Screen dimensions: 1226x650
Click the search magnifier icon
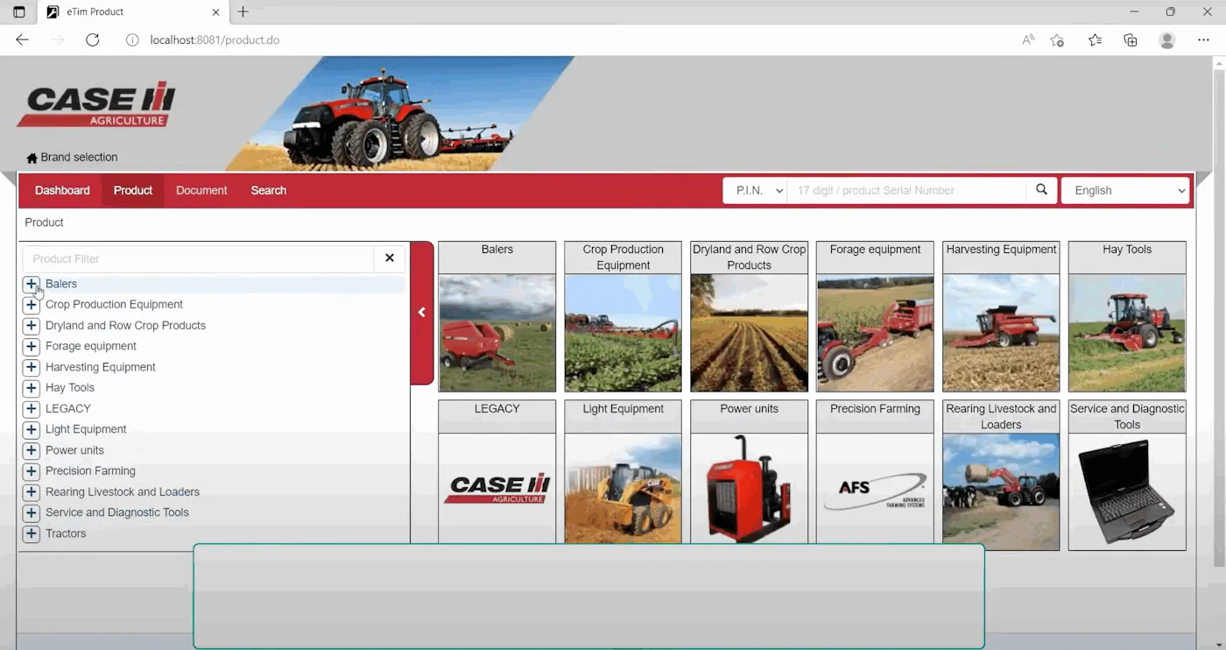click(x=1041, y=190)
